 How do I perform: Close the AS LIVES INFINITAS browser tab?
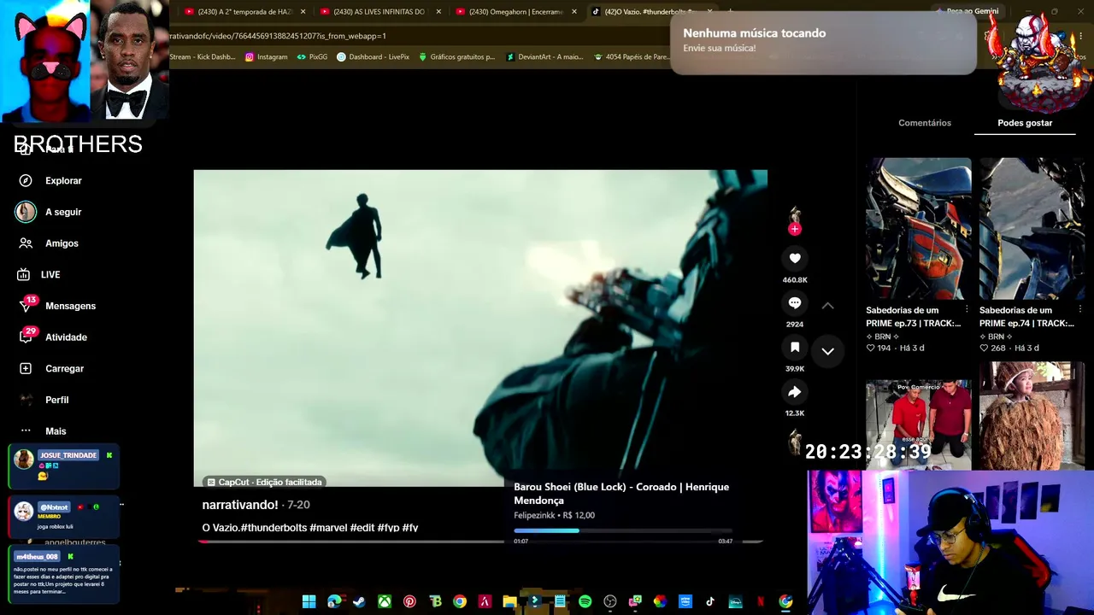[x=438, y=12]
